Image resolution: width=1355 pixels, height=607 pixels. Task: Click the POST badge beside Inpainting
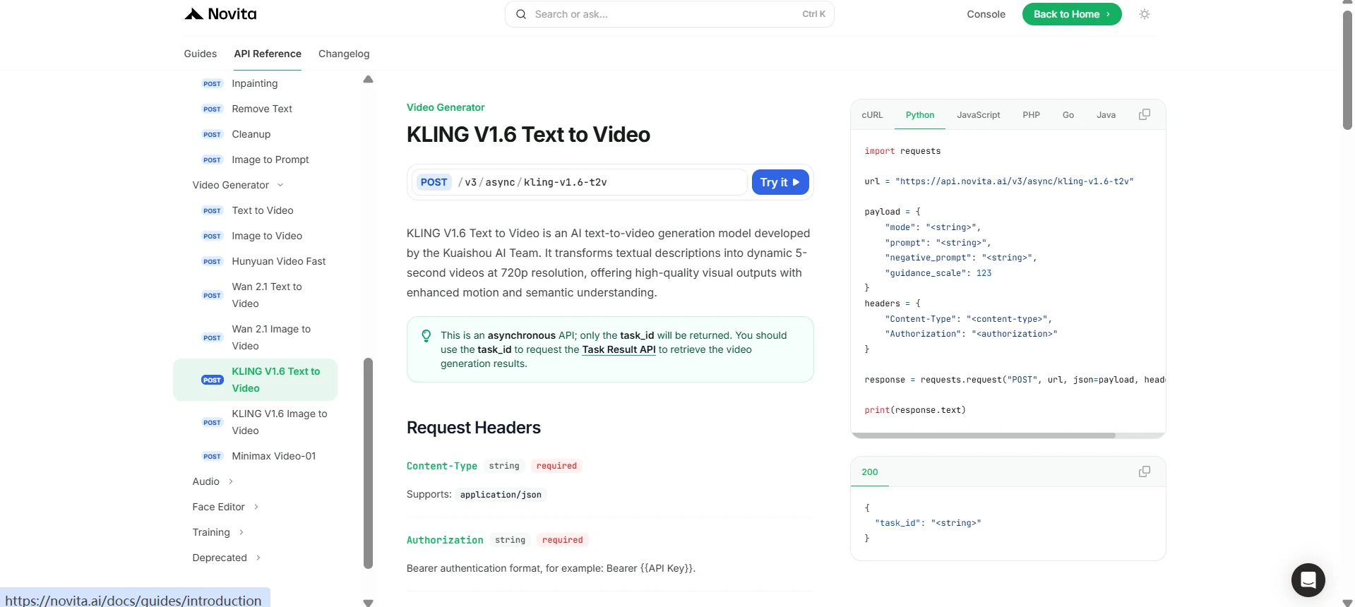(x=212, y=83)
